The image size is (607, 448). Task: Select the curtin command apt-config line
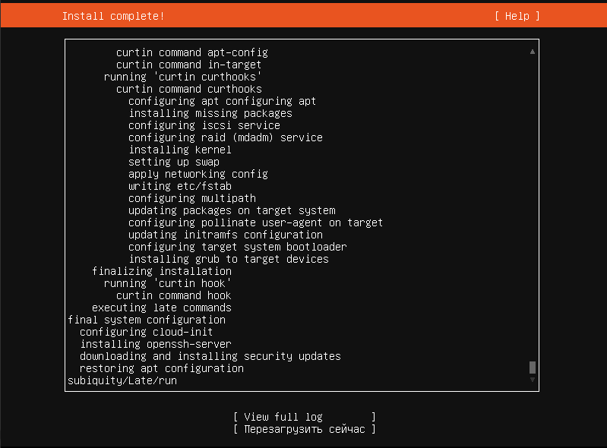(x=191, y=52)
